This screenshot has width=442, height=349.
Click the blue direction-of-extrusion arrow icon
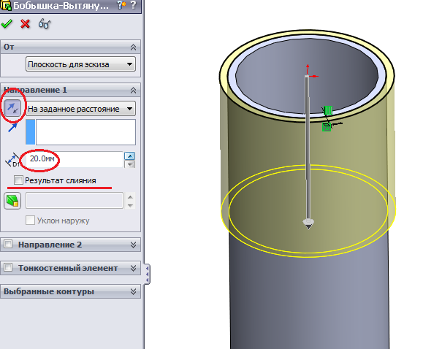pyautogui.click(x=12, y=128)
